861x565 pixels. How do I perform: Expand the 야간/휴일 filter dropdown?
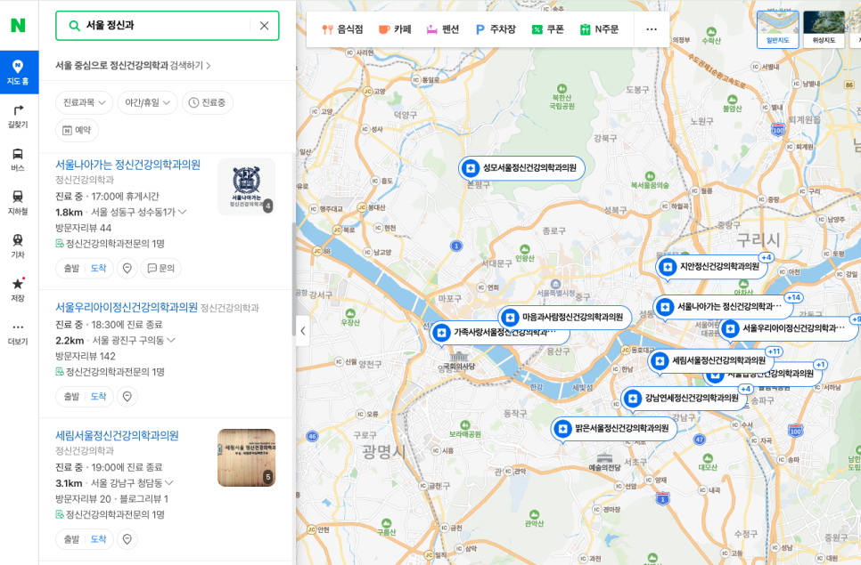point(147,102)
